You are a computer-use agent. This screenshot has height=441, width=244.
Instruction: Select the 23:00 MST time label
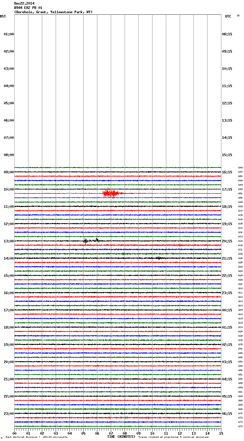tap(9, 414)
